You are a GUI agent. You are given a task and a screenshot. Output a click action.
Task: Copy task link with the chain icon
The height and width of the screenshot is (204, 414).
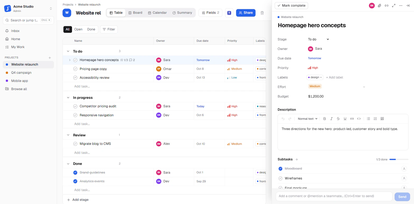pos(387,6)
